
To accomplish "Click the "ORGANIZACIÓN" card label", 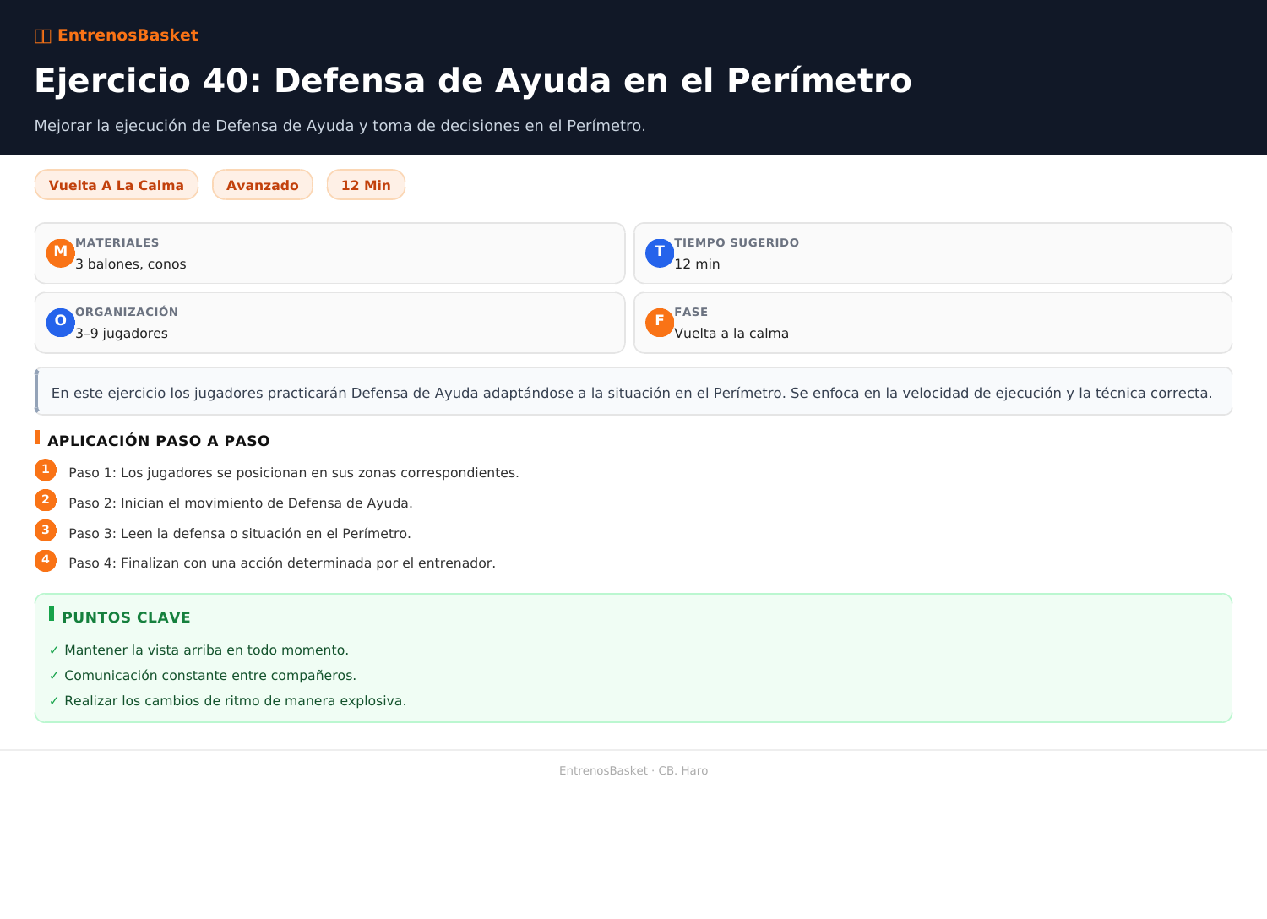I will [x=127, y=312].
